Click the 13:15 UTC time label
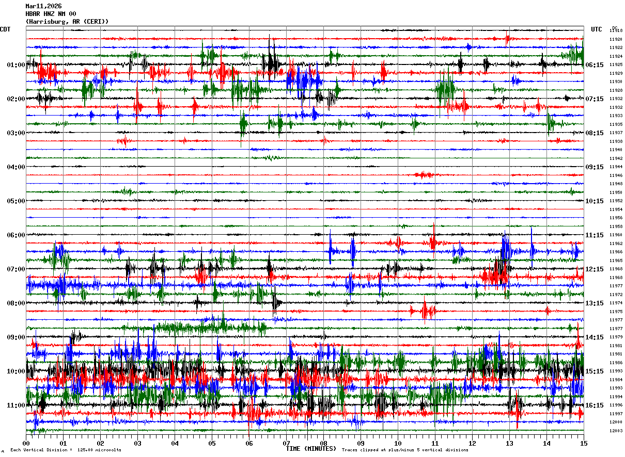625x457 pixels. [595, 303]
